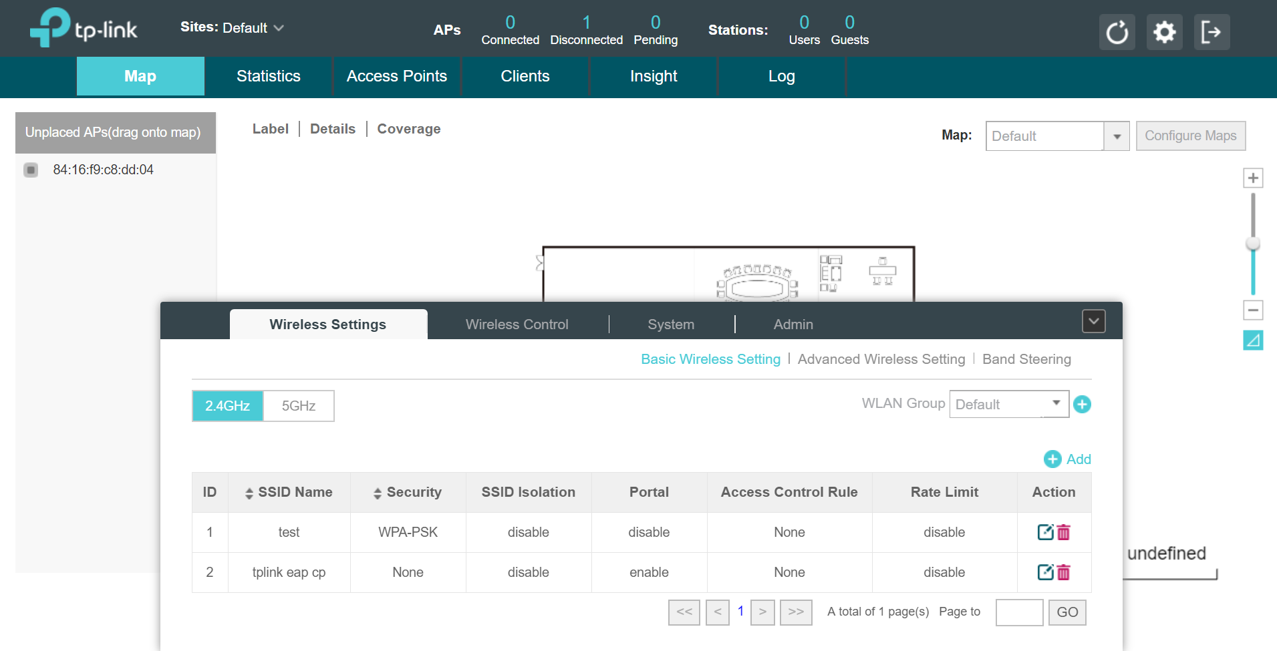Switch map view to Coverage
This screenshot has width=1277, height=651.
pos(408,129)
